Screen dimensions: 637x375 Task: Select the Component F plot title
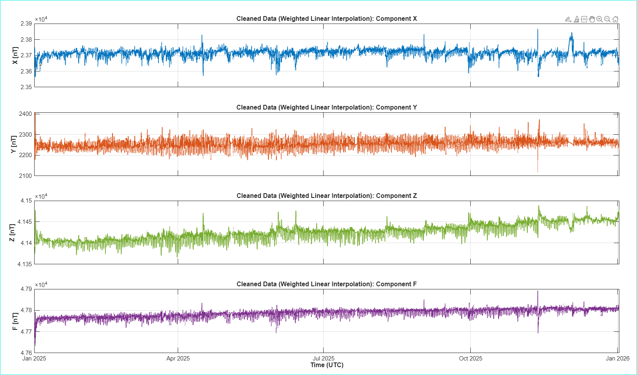(327, 284)
